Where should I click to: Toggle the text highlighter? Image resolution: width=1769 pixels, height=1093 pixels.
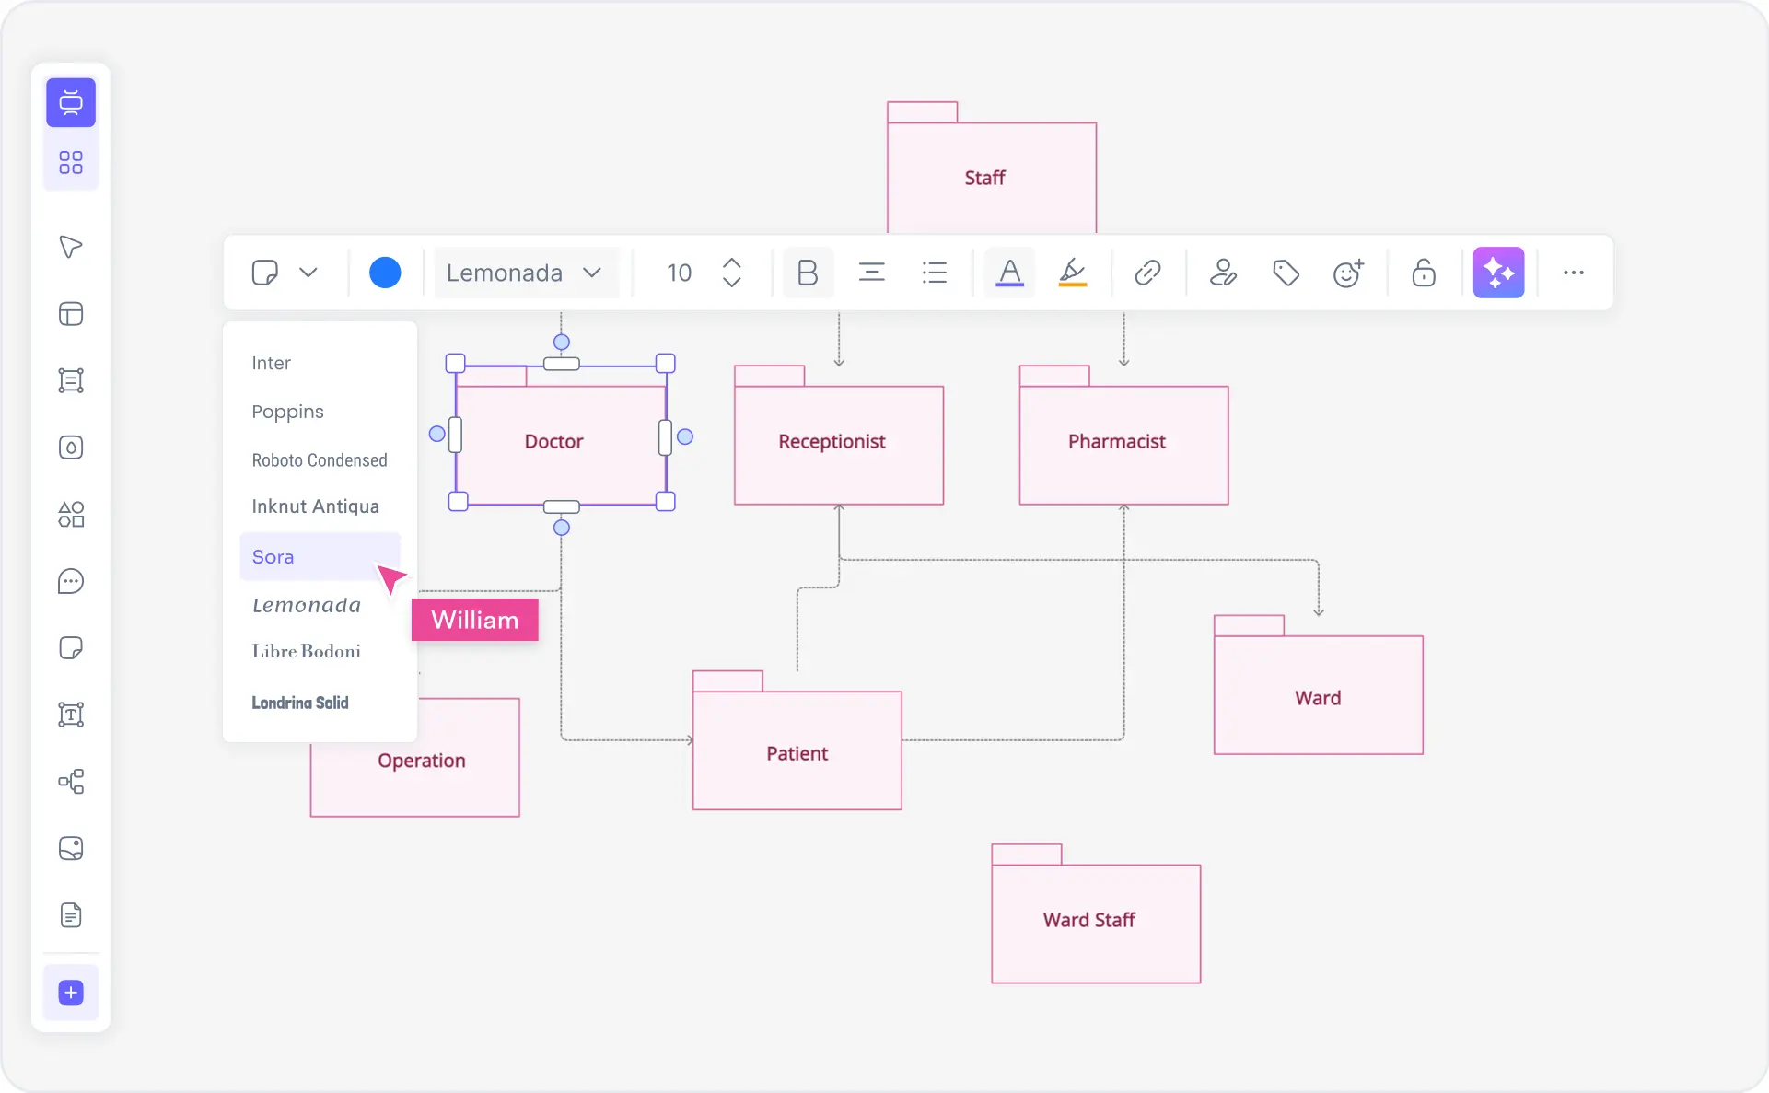tap(1073, 272)
